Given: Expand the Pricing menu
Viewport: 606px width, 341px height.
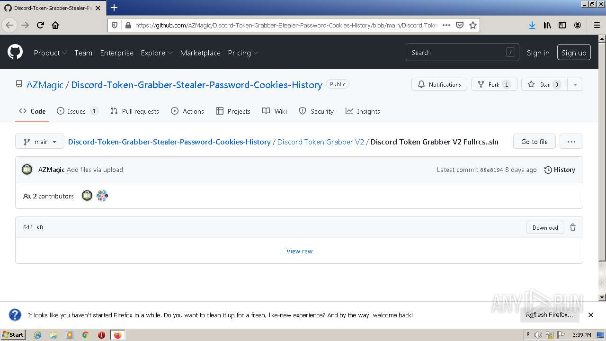Looking at the screenshot, I should 243,53.
